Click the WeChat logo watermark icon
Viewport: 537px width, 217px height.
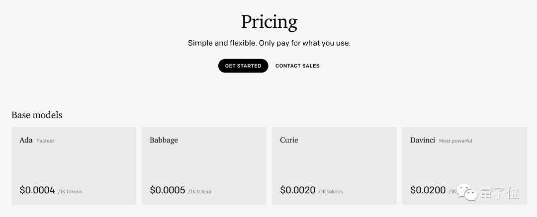tap(467, 193)
